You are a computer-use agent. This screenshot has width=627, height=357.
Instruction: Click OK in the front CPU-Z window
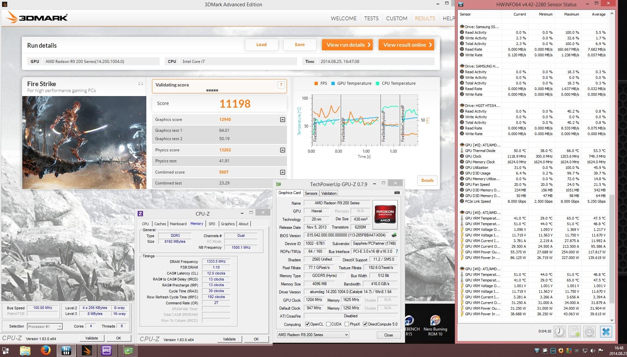256,339
